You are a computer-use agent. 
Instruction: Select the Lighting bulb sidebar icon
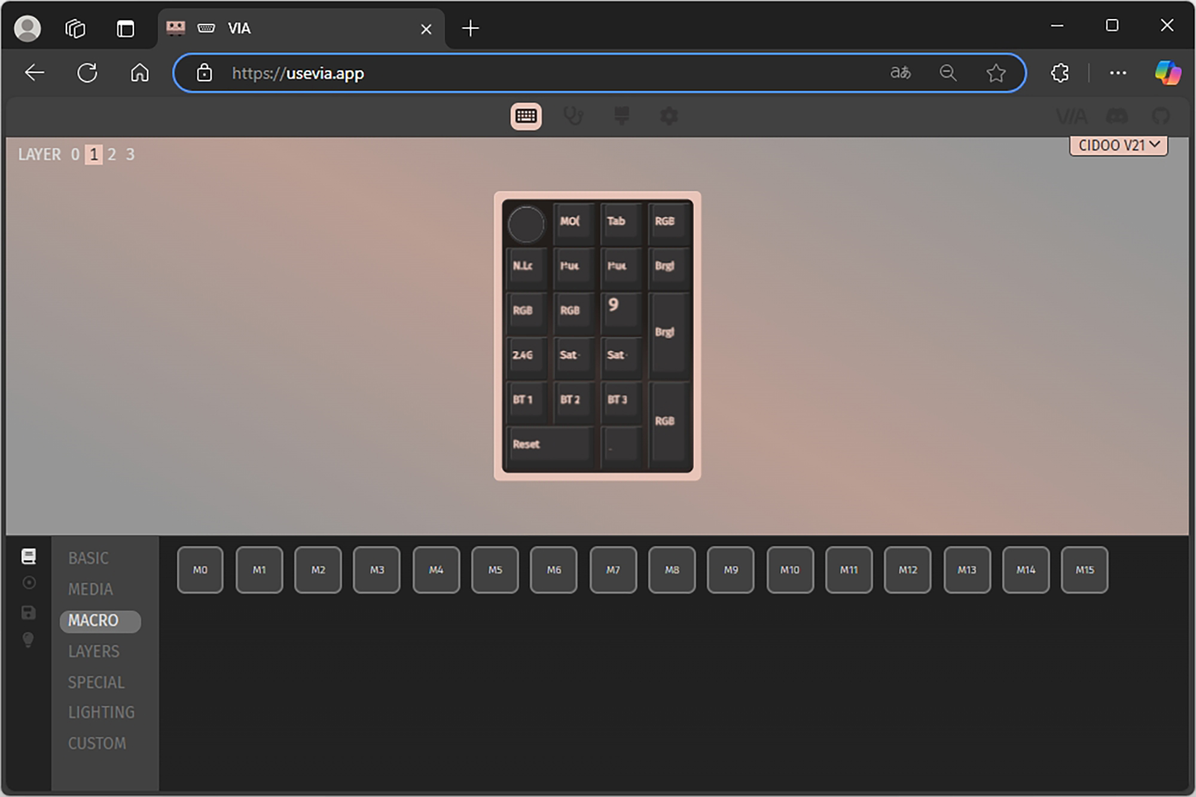click(x=28, y=640)
